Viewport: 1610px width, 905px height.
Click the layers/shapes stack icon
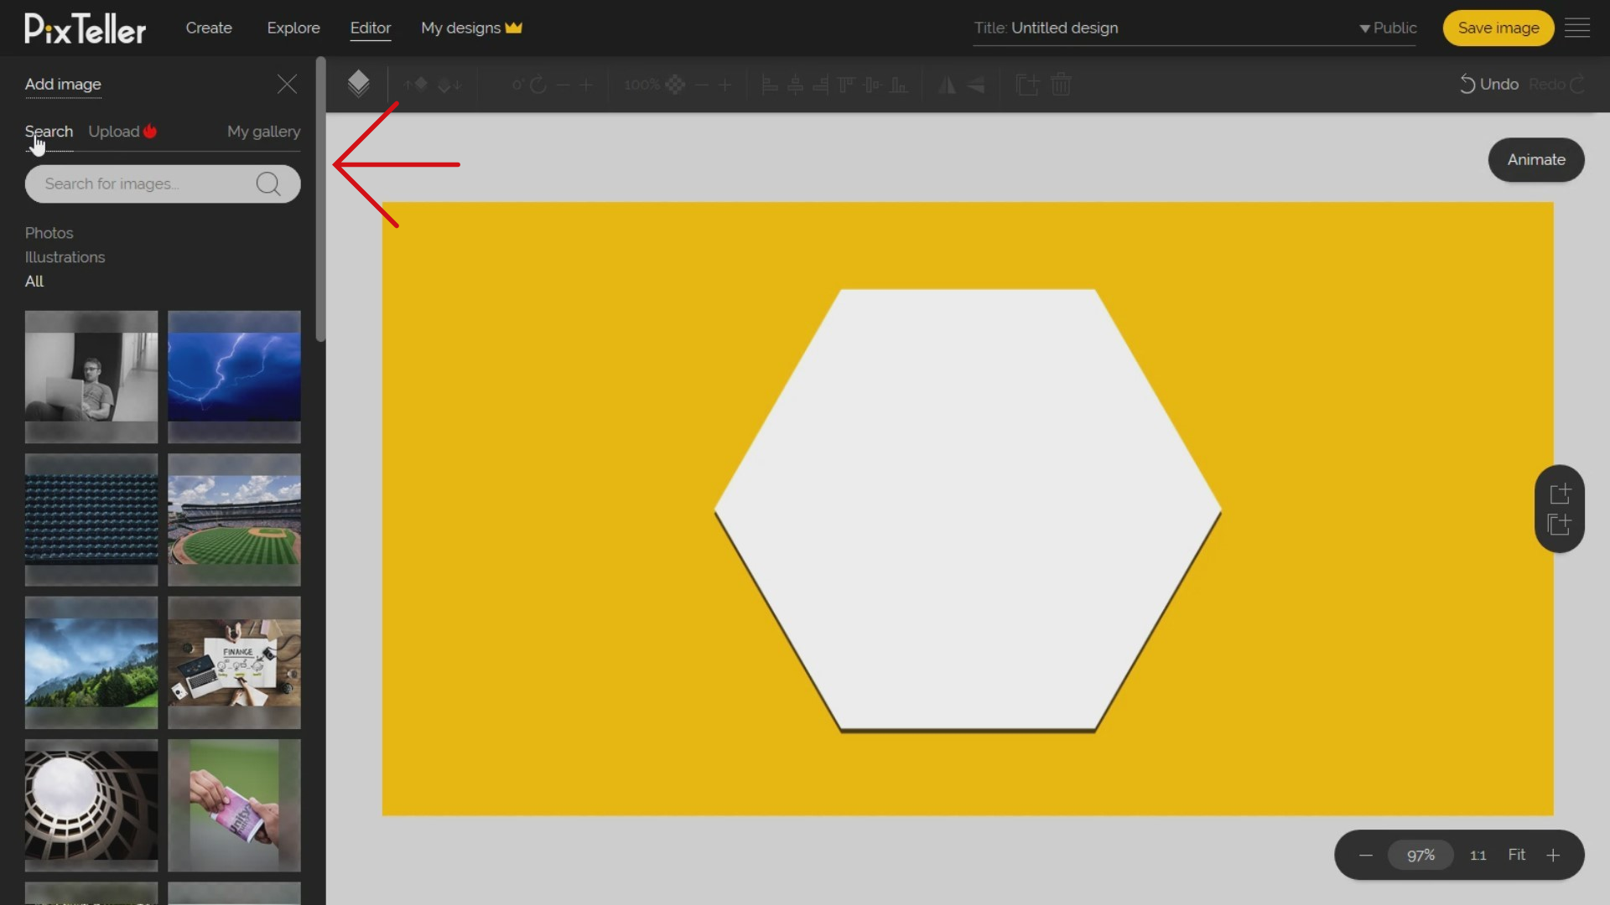tap(358, 84)
